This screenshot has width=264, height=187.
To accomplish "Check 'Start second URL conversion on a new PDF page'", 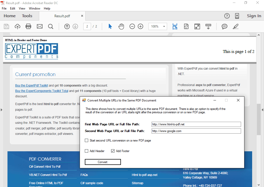I will click(87, 140).
